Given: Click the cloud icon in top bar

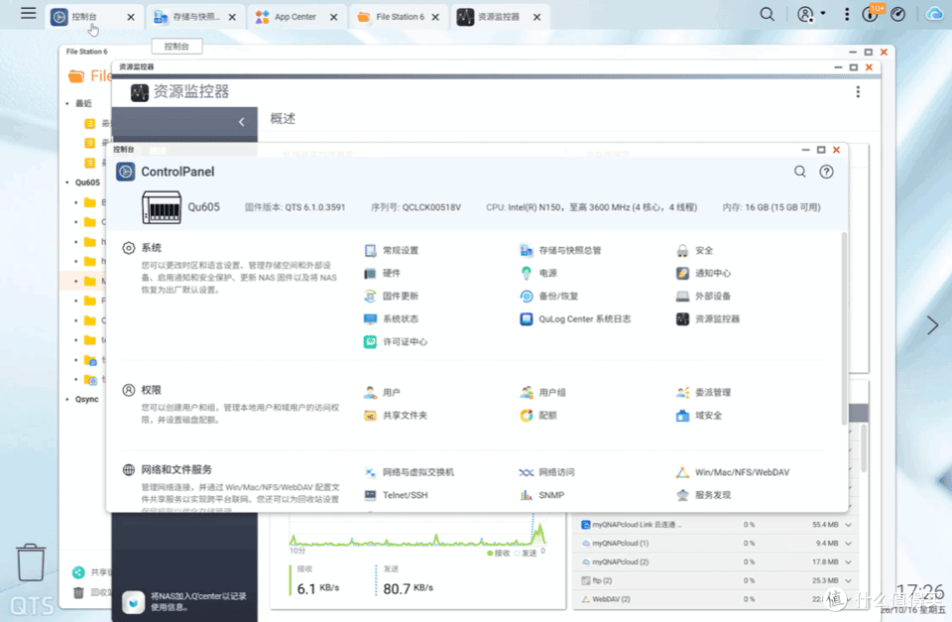Looking at the screenshot, I should (934, 15).
